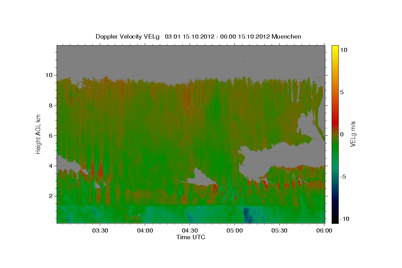Click the colorbar label "VELg m/s"
The image size is (402, 268).
[x=353, y=134]
